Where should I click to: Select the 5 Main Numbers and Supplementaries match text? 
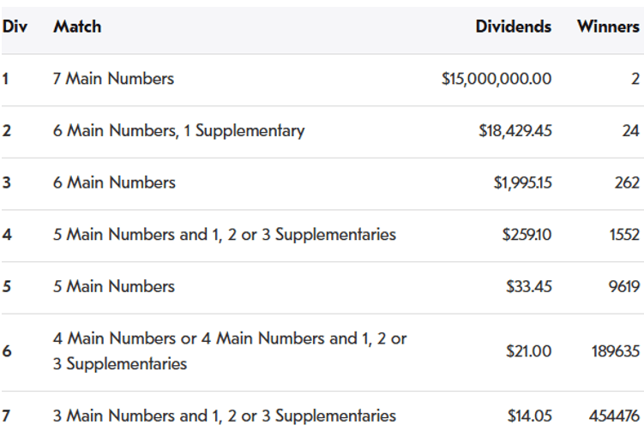225,234
